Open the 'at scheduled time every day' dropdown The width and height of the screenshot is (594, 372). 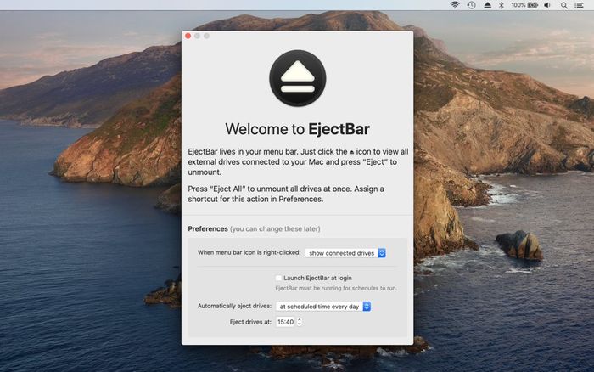click(x=323, y=307)
